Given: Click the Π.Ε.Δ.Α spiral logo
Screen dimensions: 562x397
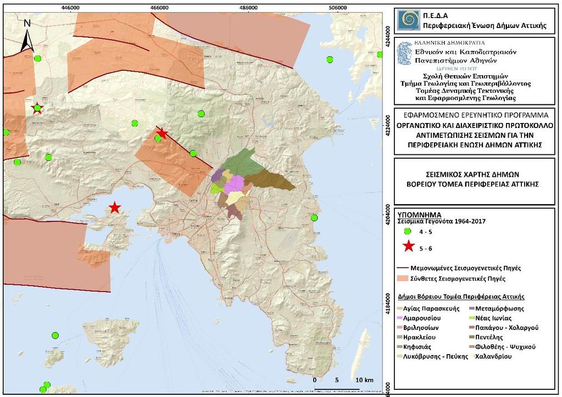Looking at the screenshot, I should coord(409,20).
